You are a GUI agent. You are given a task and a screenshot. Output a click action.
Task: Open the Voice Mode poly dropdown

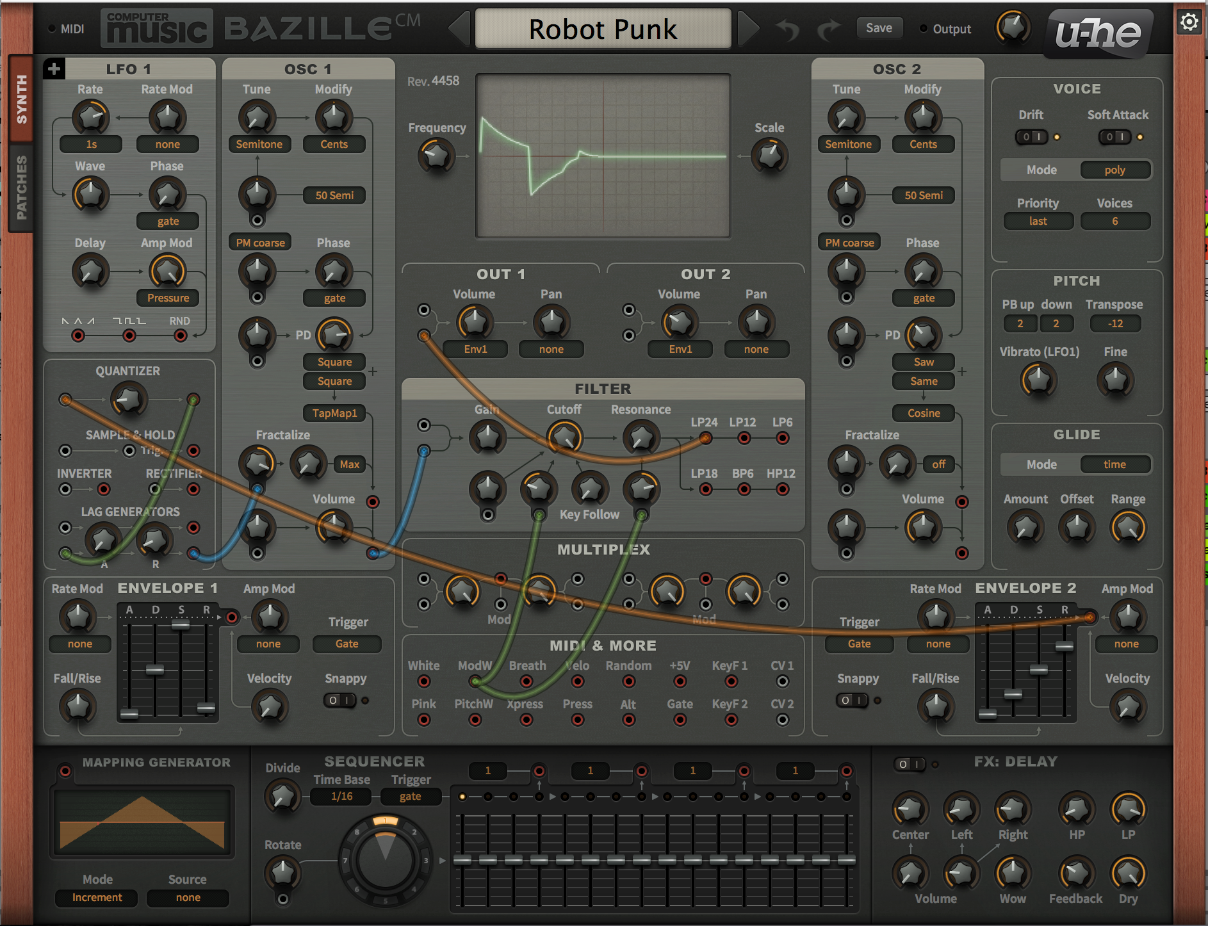pos(1114,170)
